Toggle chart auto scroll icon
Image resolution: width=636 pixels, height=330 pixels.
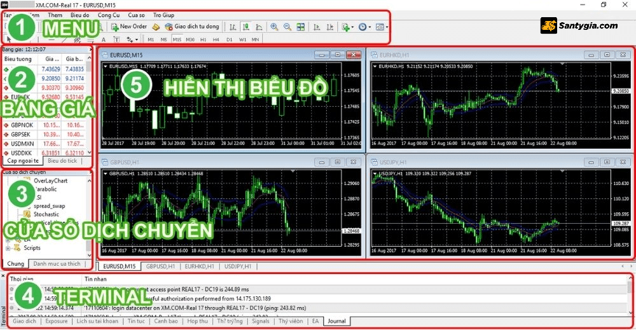[x=317, y=27]
